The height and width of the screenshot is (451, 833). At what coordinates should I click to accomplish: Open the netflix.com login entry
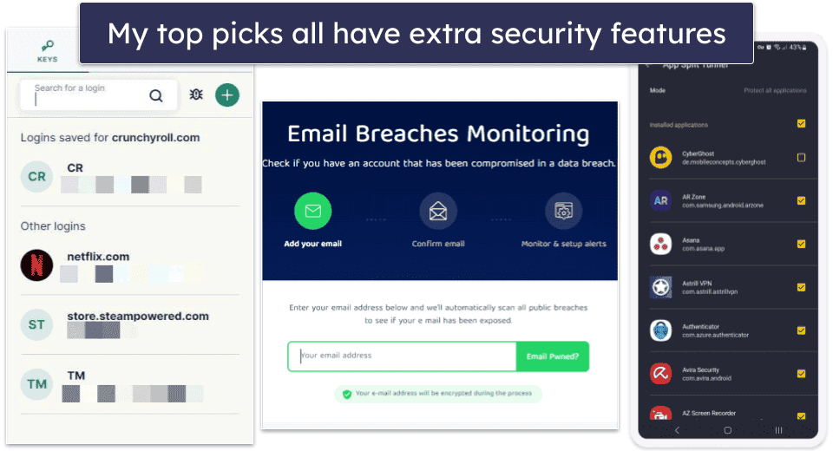[x=130, y=265]
